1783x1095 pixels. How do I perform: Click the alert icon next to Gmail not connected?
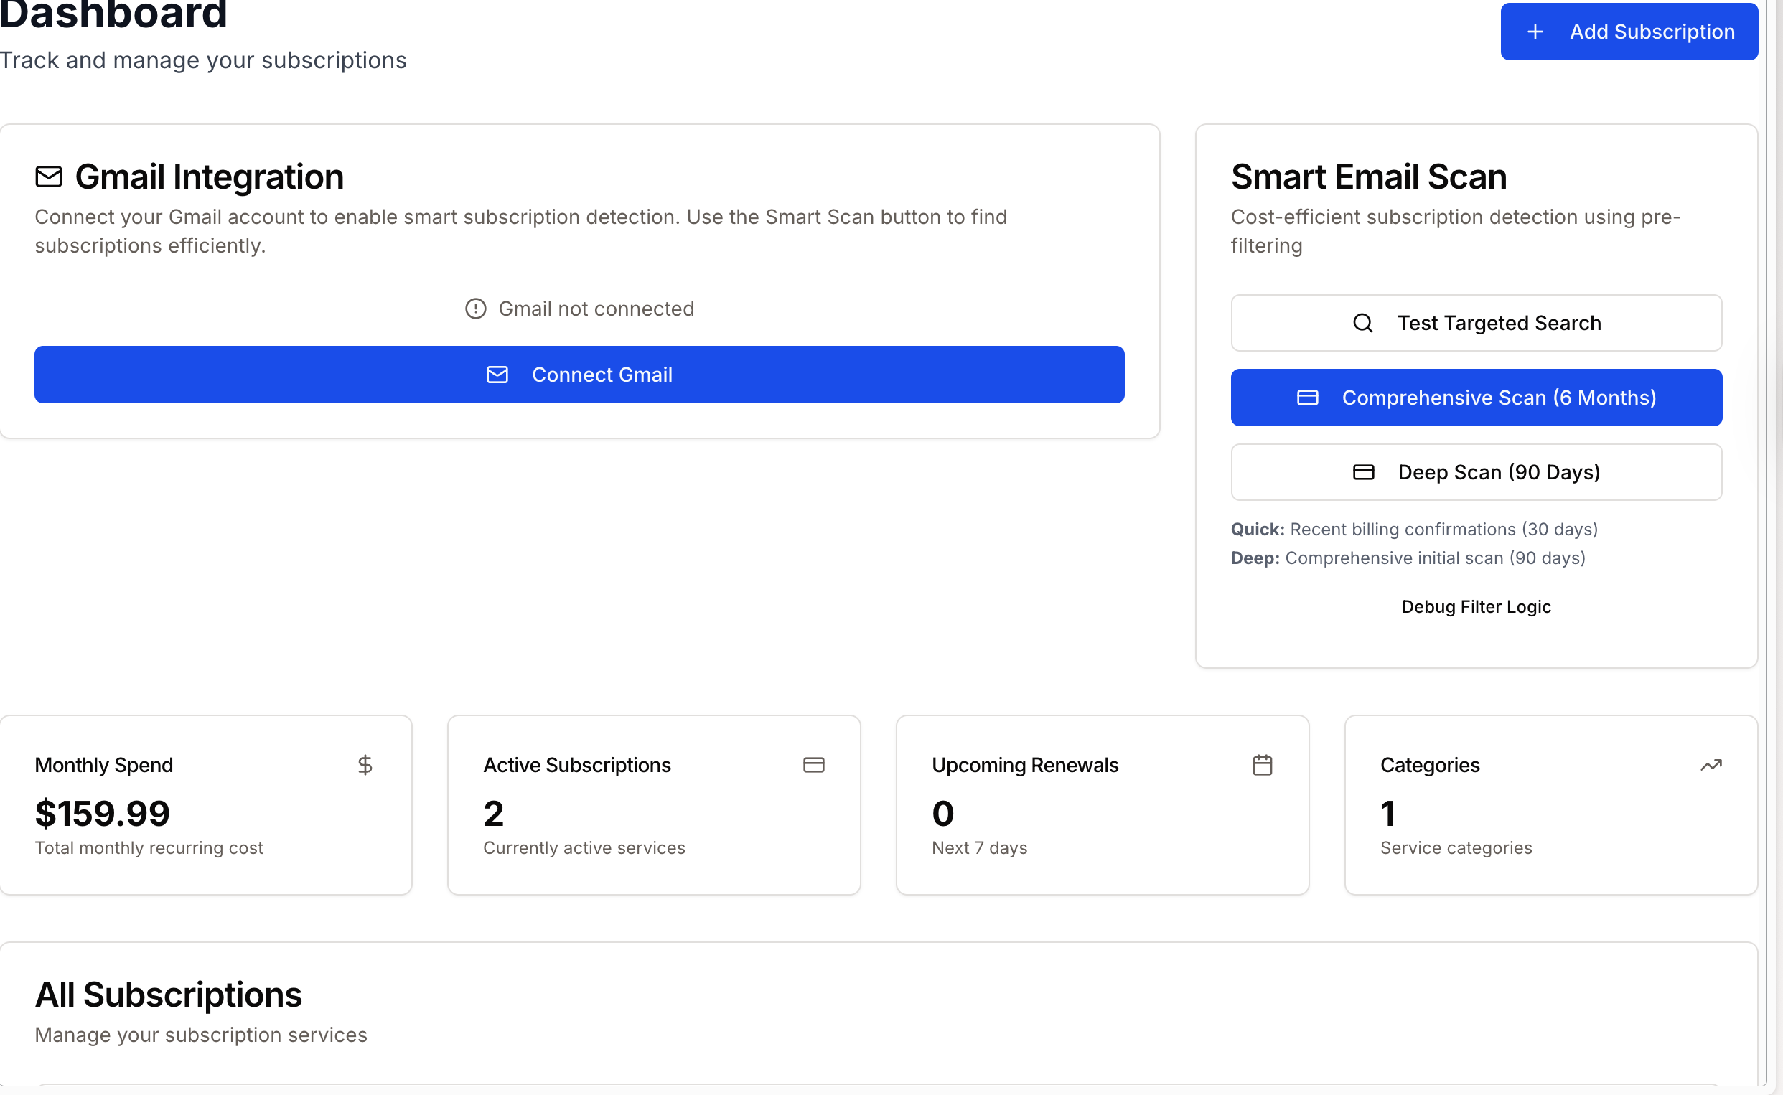coord(475,309)
